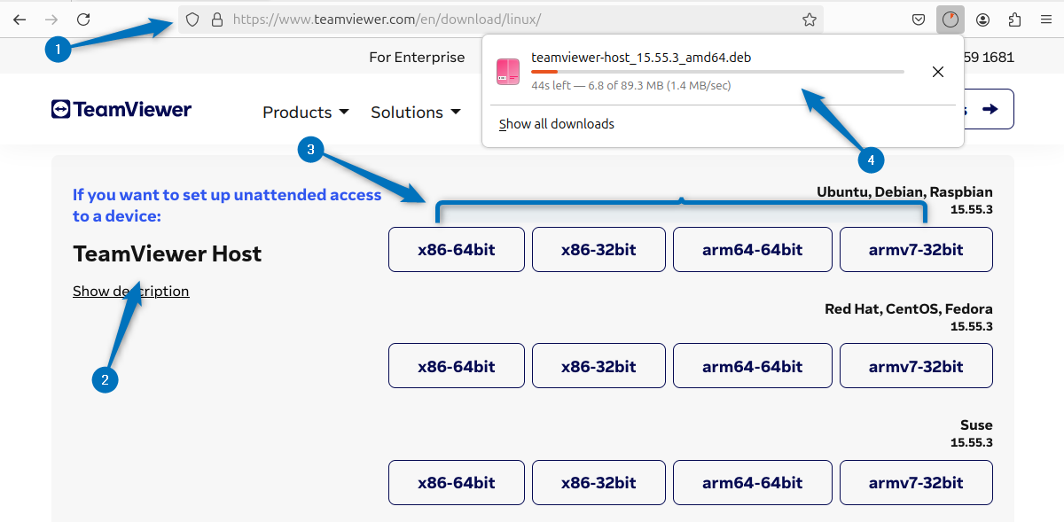Open the Solutions dropdown

(x=415, y=112)
